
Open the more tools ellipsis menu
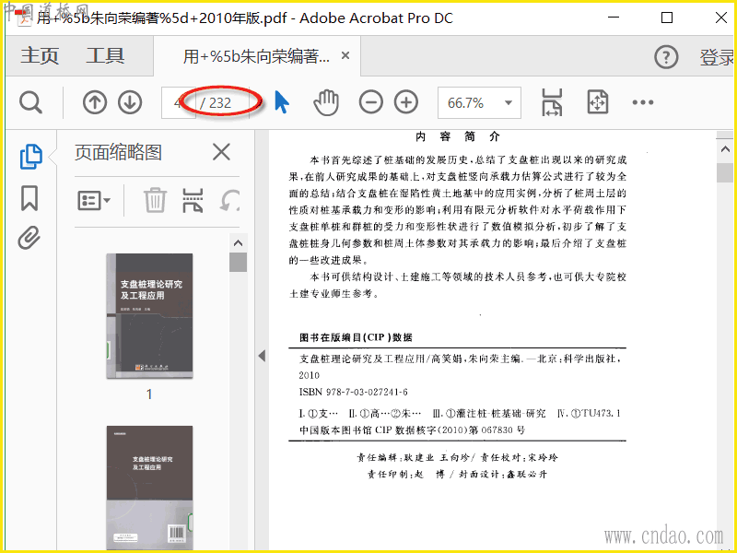642,102
